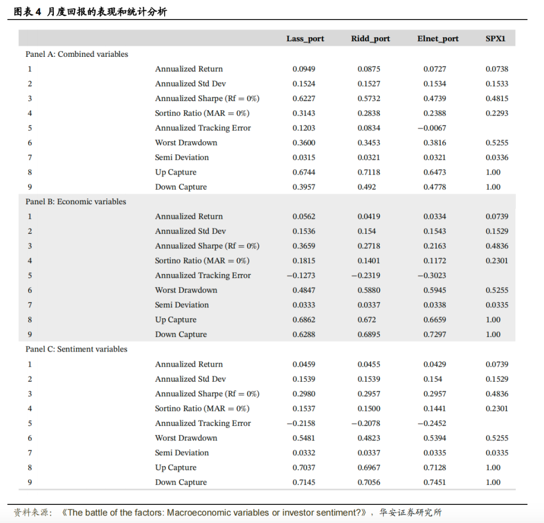Click Panel B 'Annualized Std Dev' row label
544x523 pixels.
pos(190,231)
